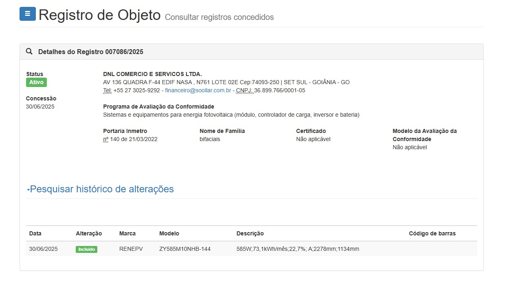Click the Marca column header
This screenshot has width=513, height=285.
pos(127,233)
